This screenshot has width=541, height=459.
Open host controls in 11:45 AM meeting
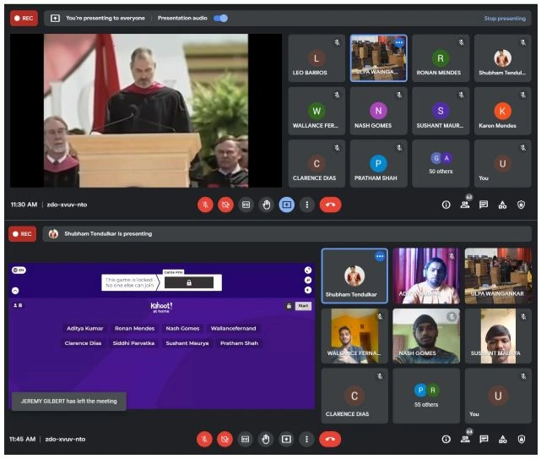tap(522, 440)
